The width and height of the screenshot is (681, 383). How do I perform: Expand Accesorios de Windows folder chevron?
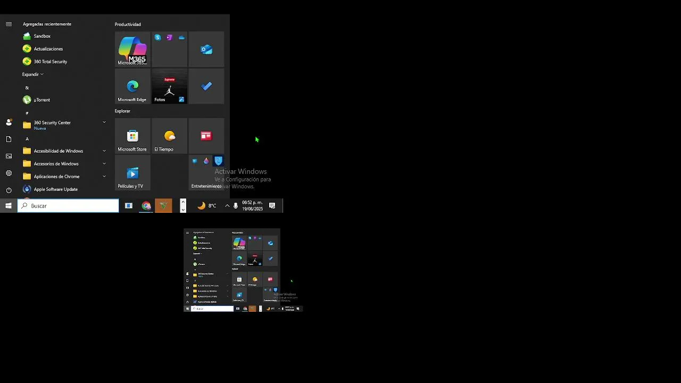coord(104,164)
